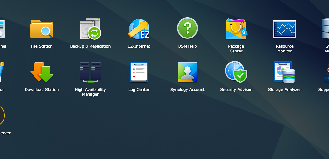Launch Security Advisor shield icon
329x159 pixels.
pos(236,72)
